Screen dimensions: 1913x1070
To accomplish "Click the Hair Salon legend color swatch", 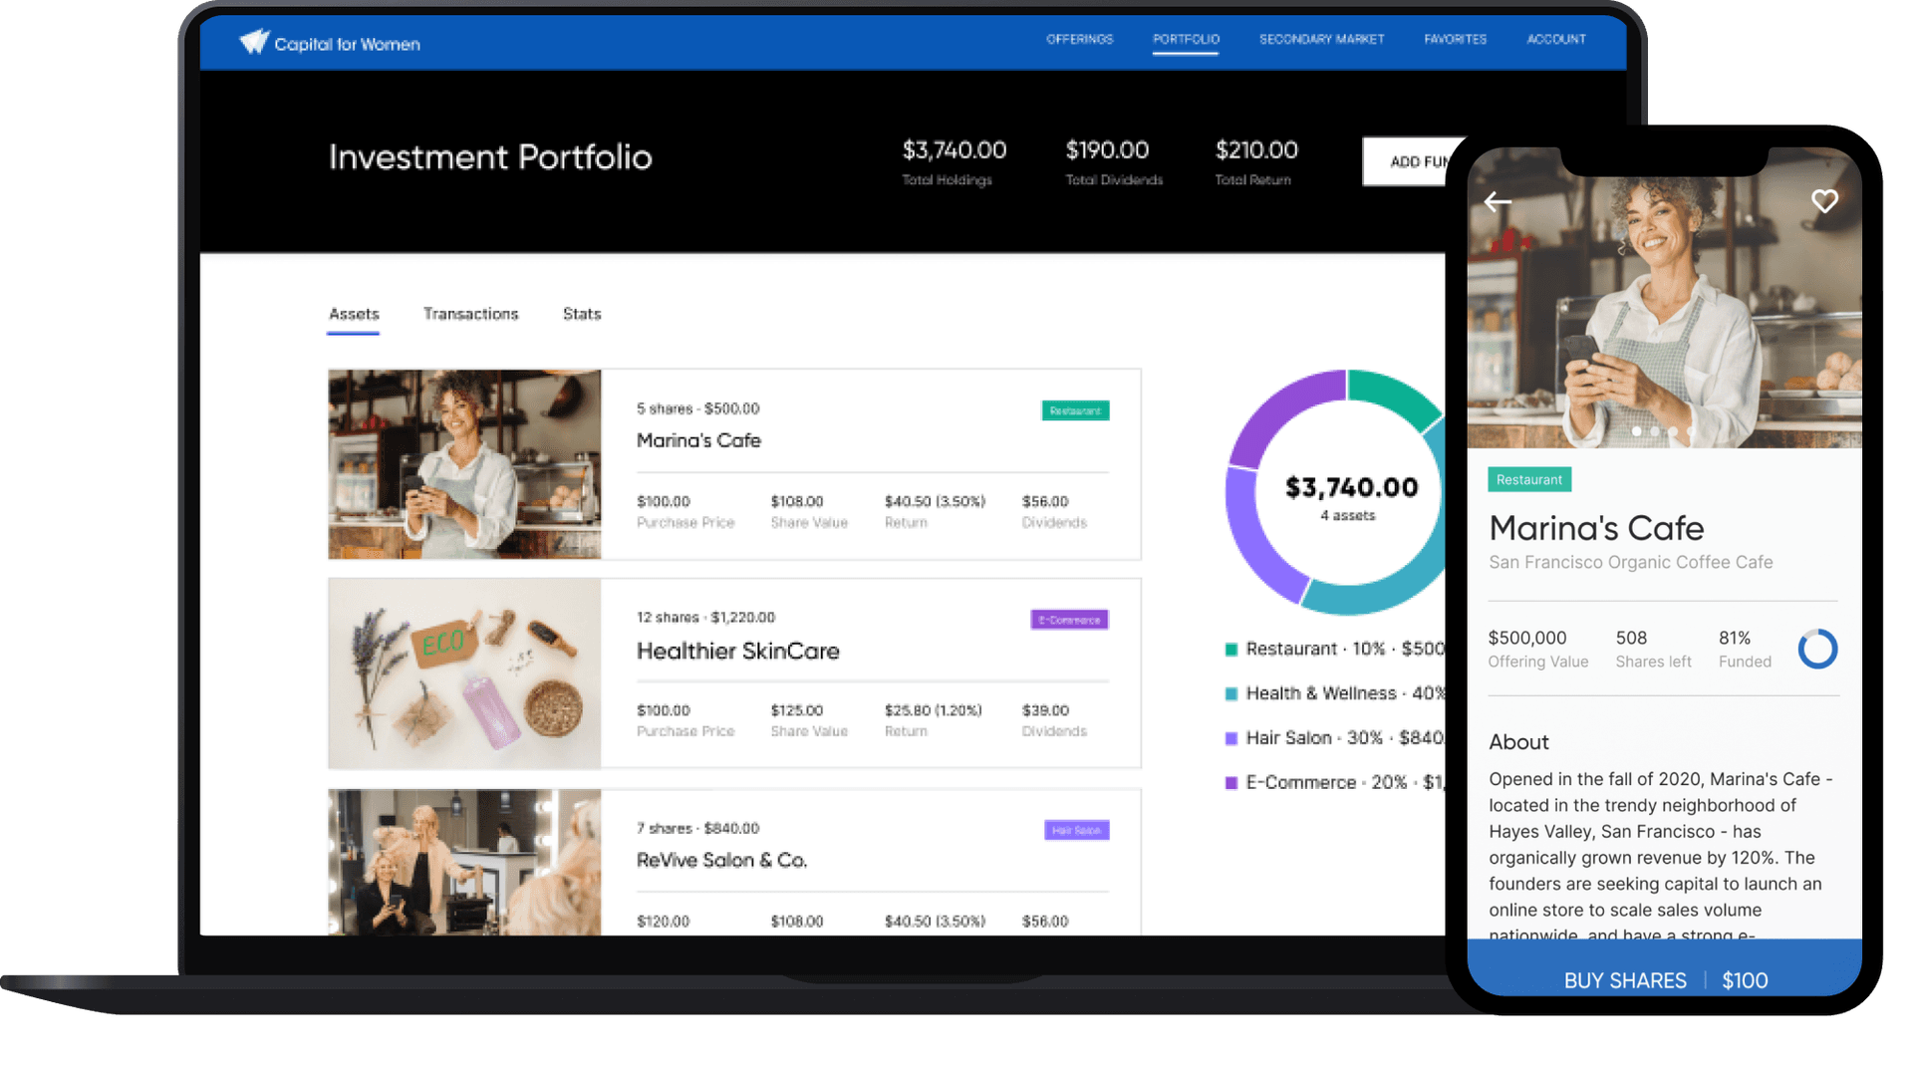I will point(1230,738).
